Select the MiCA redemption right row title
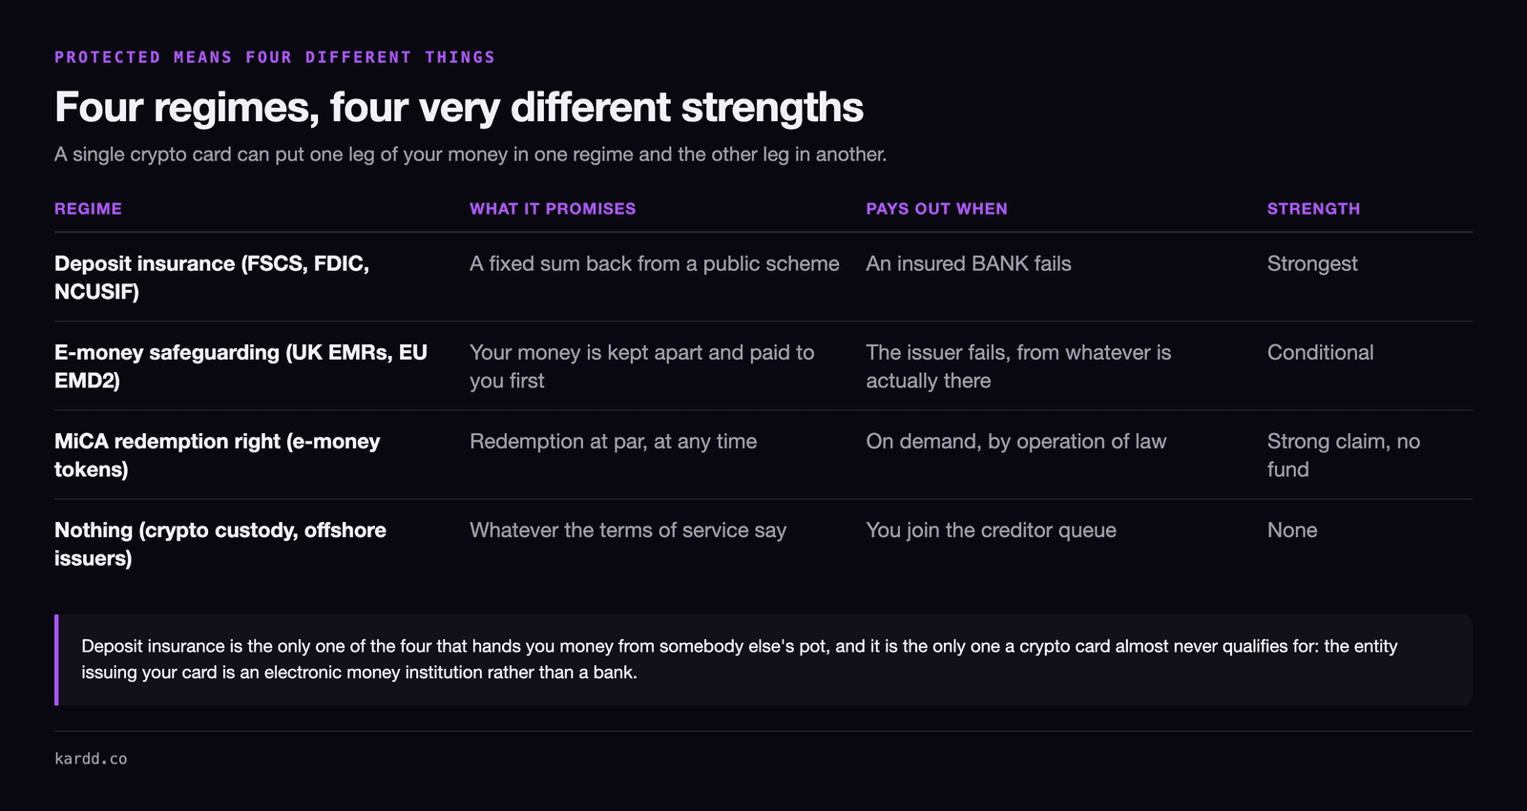1527x811 pixels. click(x=217, y=454)
